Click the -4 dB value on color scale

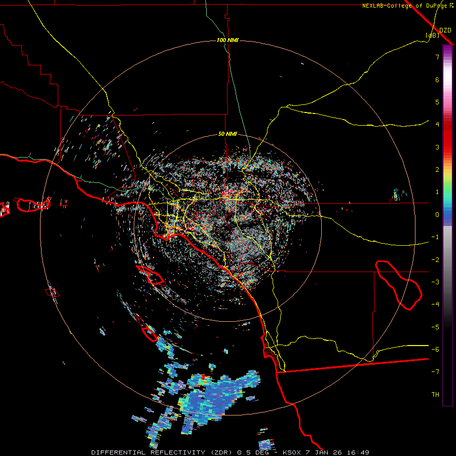[435, 305]
